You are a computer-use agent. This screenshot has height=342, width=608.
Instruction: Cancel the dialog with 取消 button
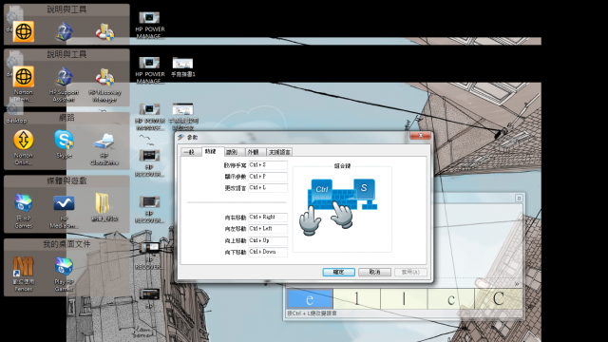click(374, 273)
